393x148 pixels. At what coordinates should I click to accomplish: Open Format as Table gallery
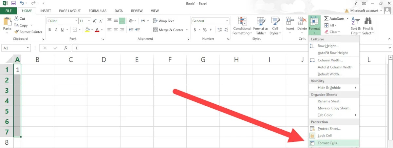(260, 26)
